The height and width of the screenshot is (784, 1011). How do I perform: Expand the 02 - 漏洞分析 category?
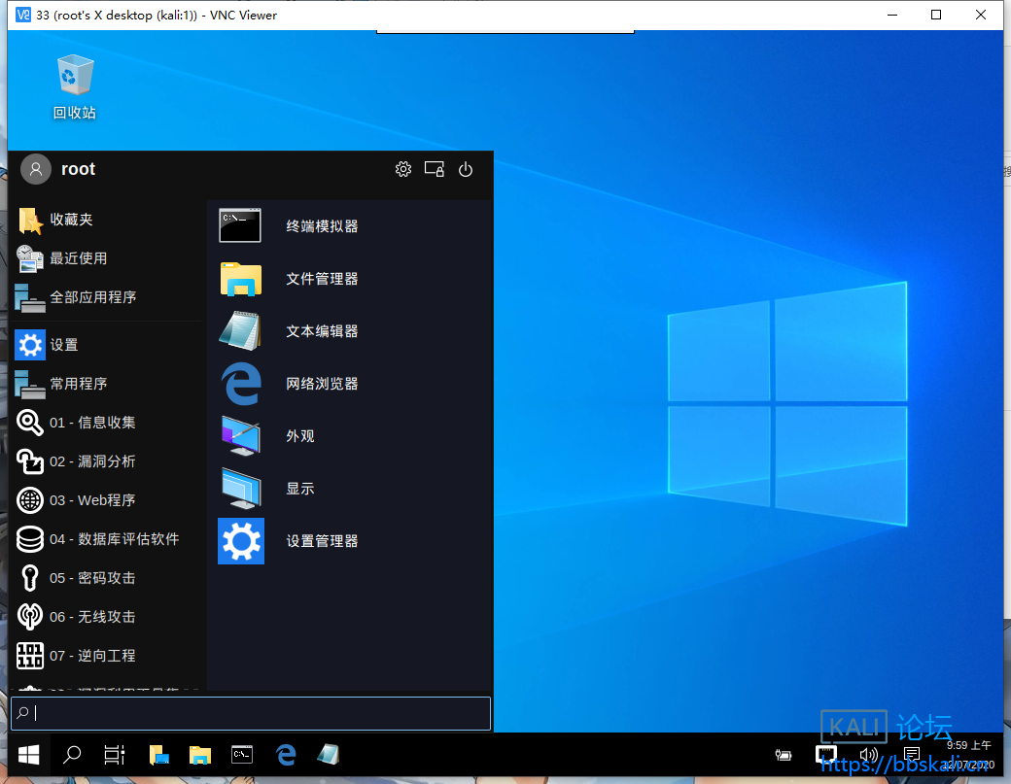tap(92, 461)
